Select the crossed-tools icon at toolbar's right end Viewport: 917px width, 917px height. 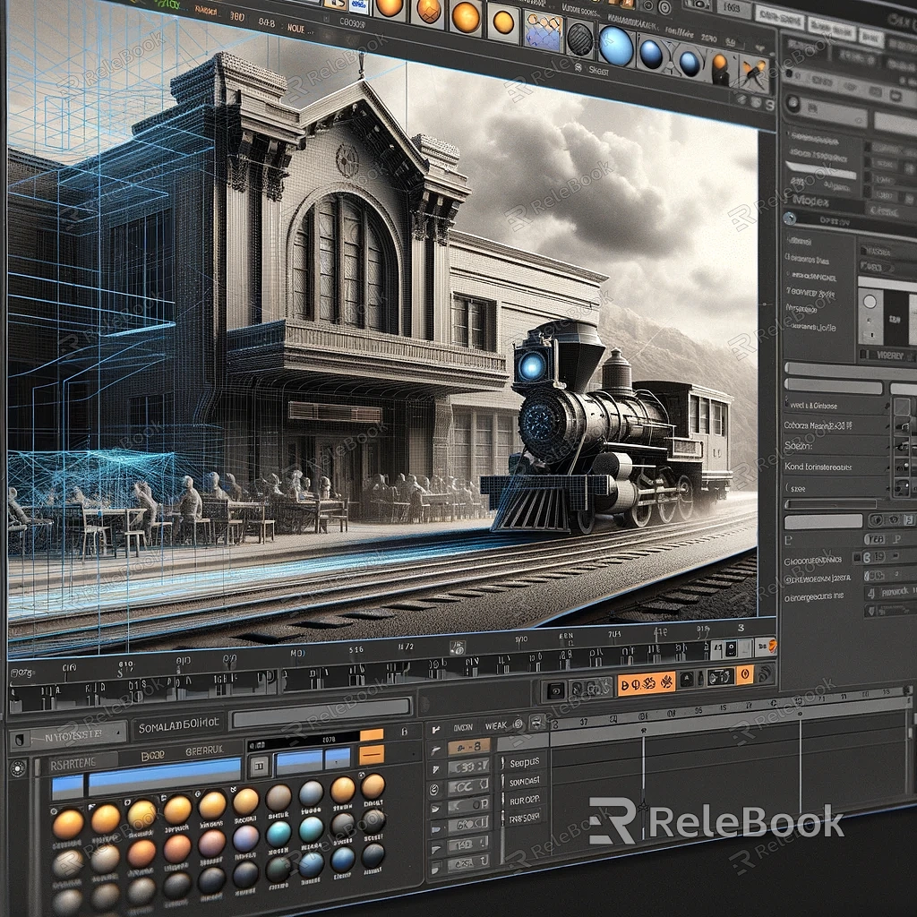(x=754, y=73)
